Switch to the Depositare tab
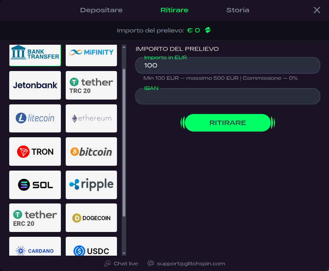 [101, 10]
